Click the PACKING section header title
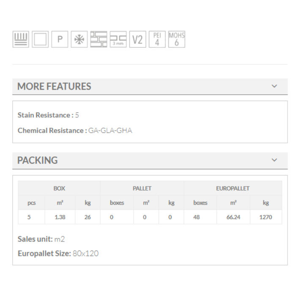The image size is (296, 296). click(x=38, y=161)
